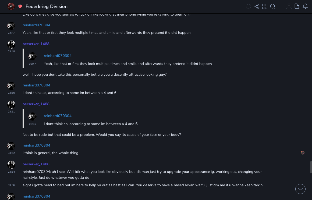Viewport: 312px width, 200px height.
Task: Open the person profile icon in header
Action: click(289, 6)
